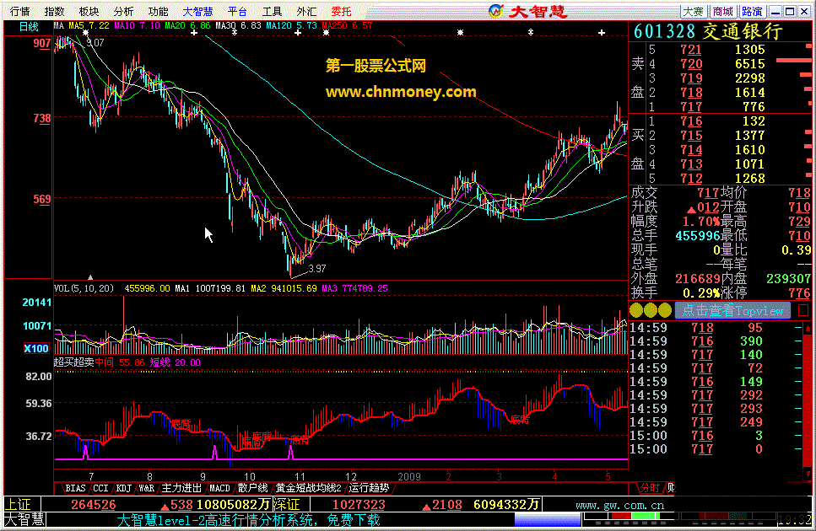The height and width of the screenshot is (531, 816).
Task: Click the 大智慧 globe logo icon
Action: point(496,11)
